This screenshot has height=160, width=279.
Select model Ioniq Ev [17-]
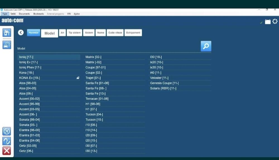[x=49, y=62]
